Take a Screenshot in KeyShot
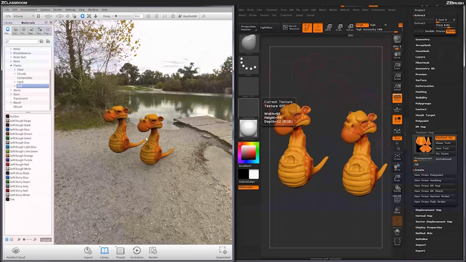466x262 pixels. (x=223, y=252)
